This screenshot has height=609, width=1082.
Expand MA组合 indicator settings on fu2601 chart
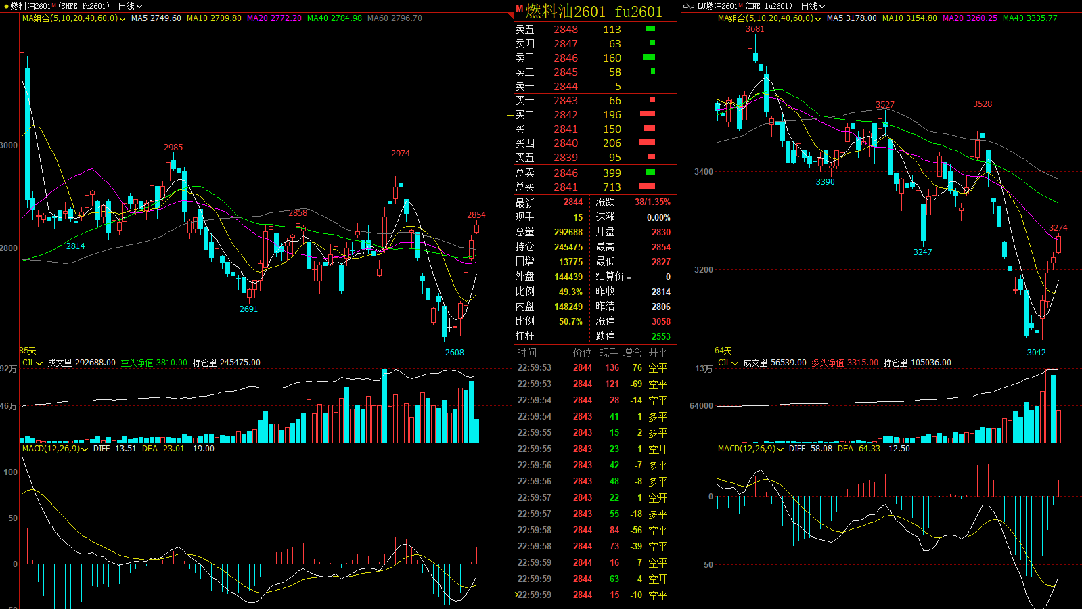[x=122, y=19]
